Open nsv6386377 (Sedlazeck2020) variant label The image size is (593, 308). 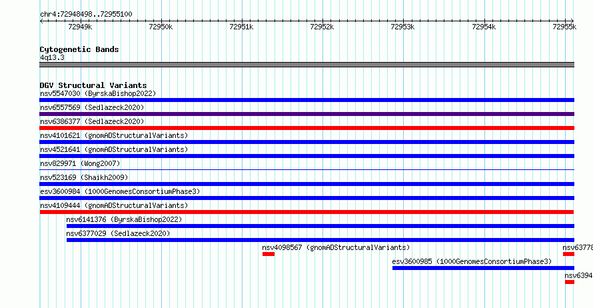pos(92,121)
